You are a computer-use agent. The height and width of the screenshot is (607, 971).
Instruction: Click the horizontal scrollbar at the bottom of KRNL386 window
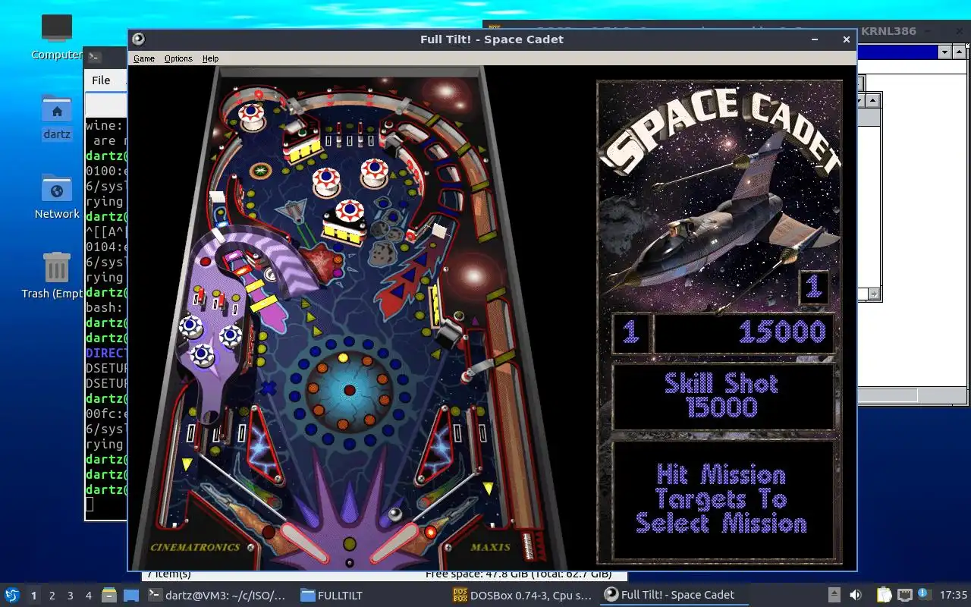tap(913, 395)
